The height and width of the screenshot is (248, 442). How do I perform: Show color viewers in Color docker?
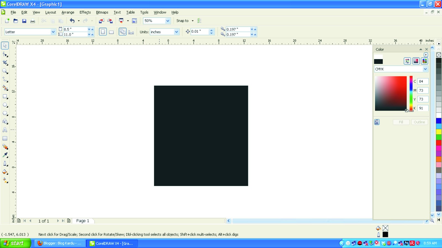pos(416,61)
